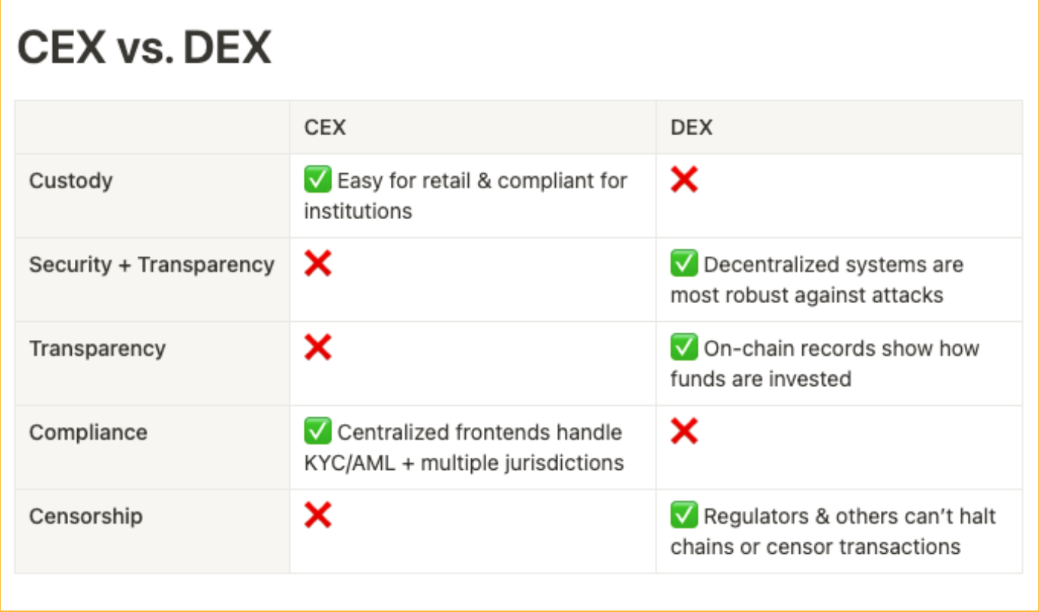This screenshot has height=612, width=1039.
Task: Click the KYC/AML + multiple jurisdictions text
Action: pos(464,462)
